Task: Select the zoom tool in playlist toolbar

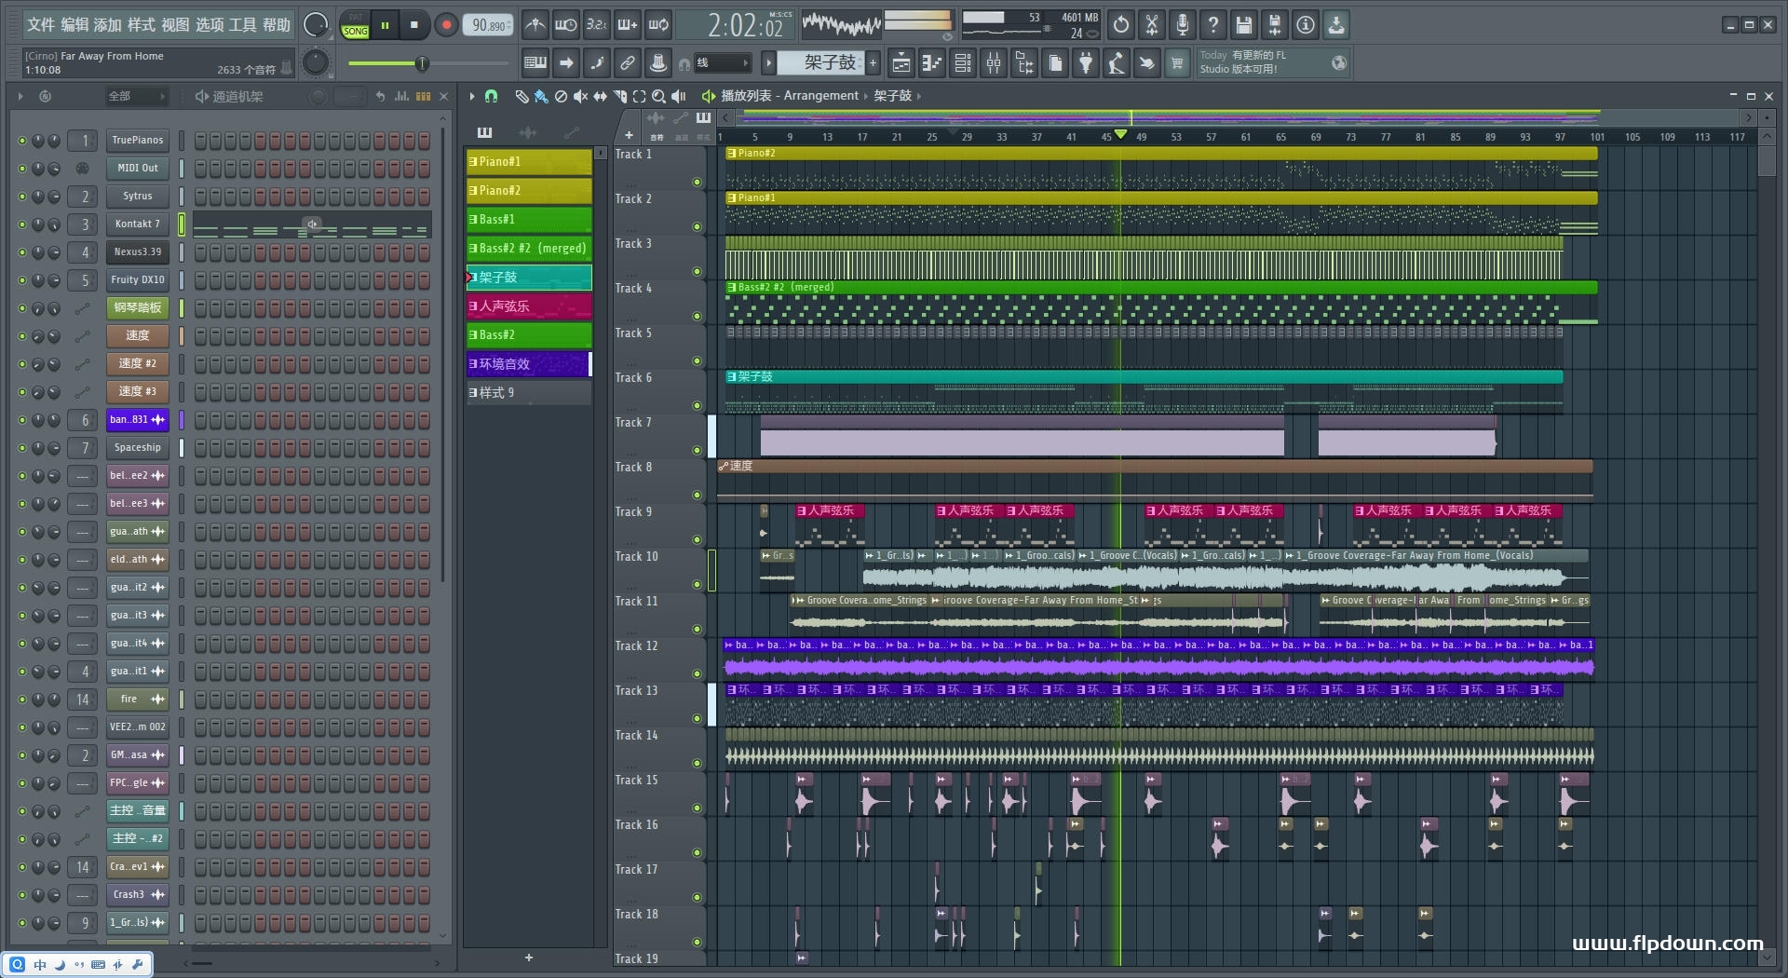Action: click(x=658, y=96)
